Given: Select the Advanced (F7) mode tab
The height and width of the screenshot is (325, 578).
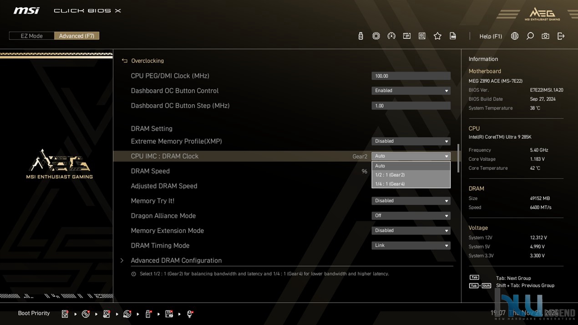Looking at the screenshot, I should click(76, 36).
